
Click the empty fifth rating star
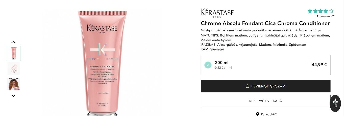[331, 11]
